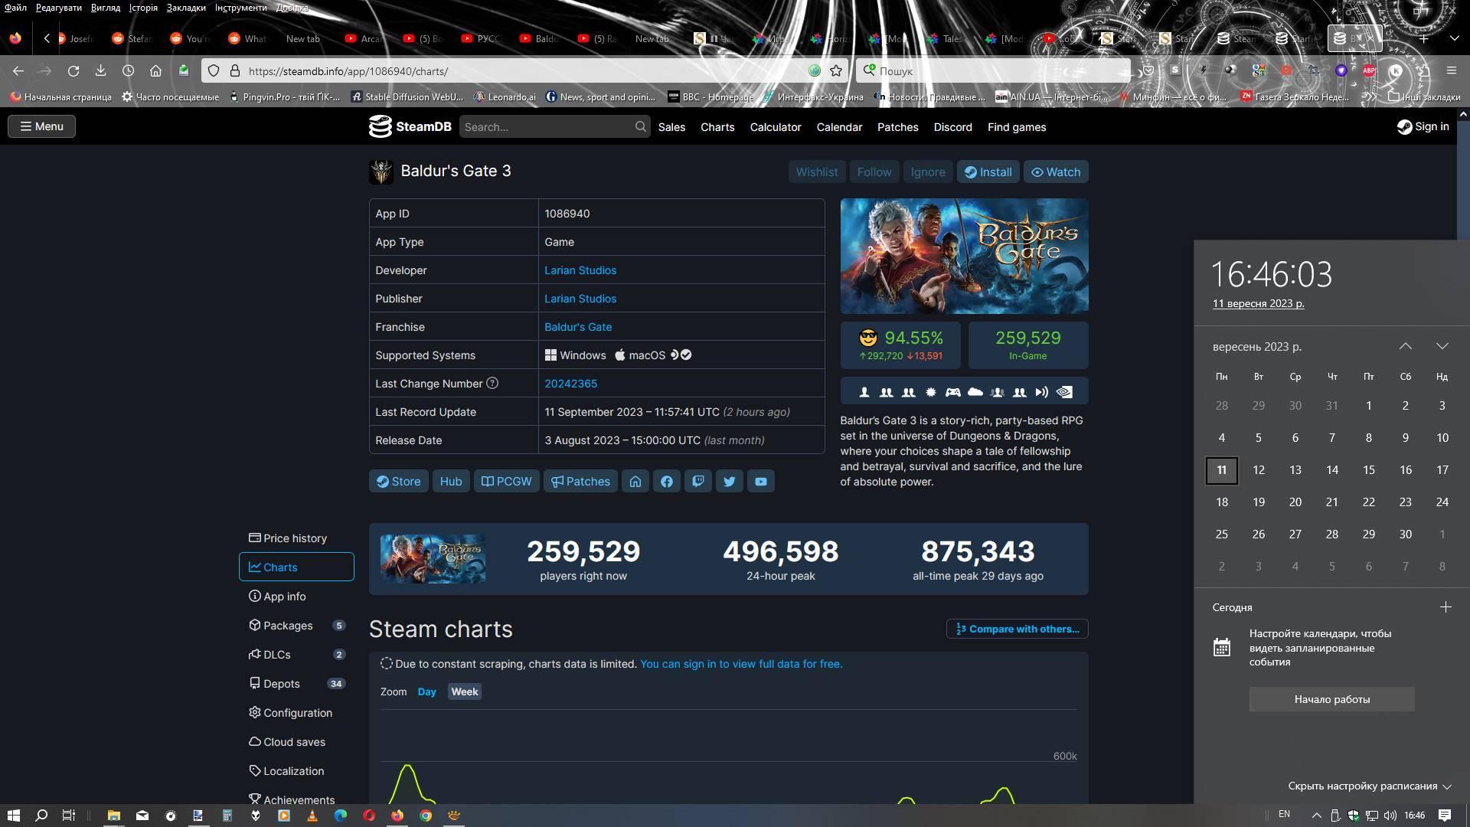
Task: Open Larian Studios developer link
Action: pos(580,270)
